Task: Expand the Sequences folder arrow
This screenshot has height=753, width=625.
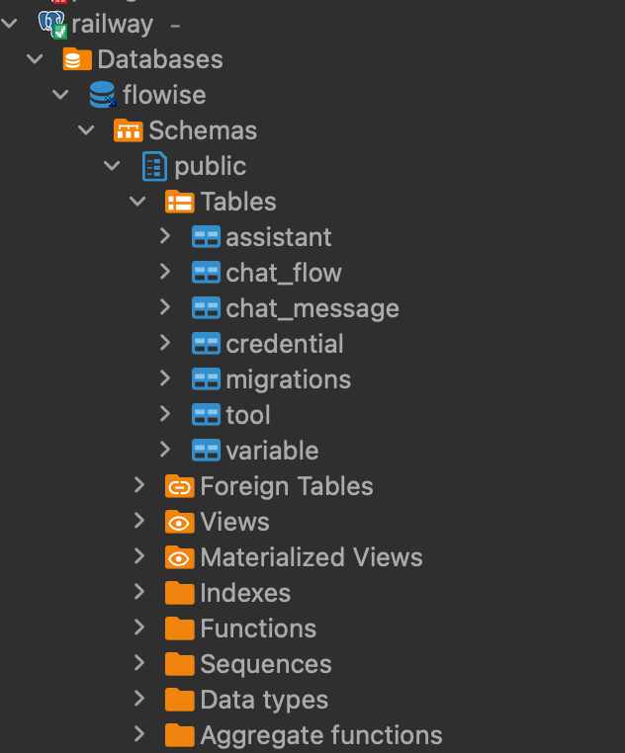Action: pos(139,664)
